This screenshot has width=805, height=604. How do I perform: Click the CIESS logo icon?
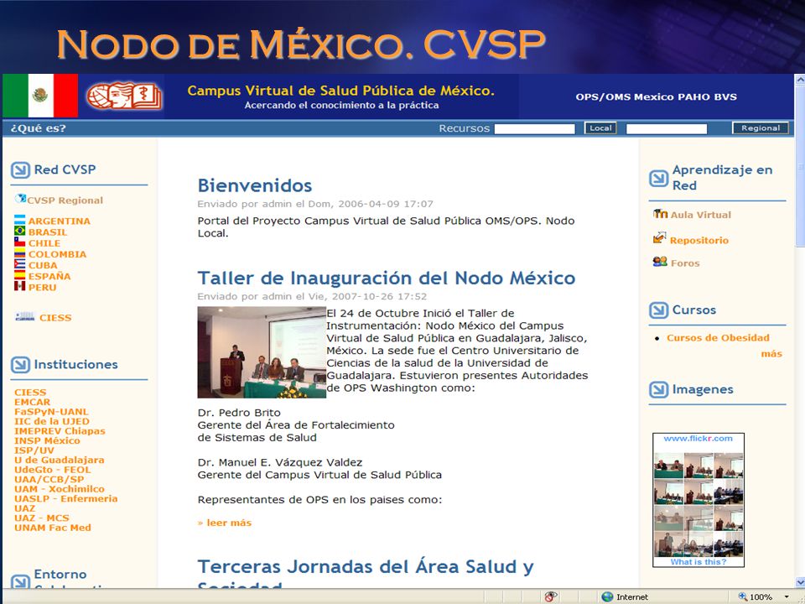click(24, 317)
